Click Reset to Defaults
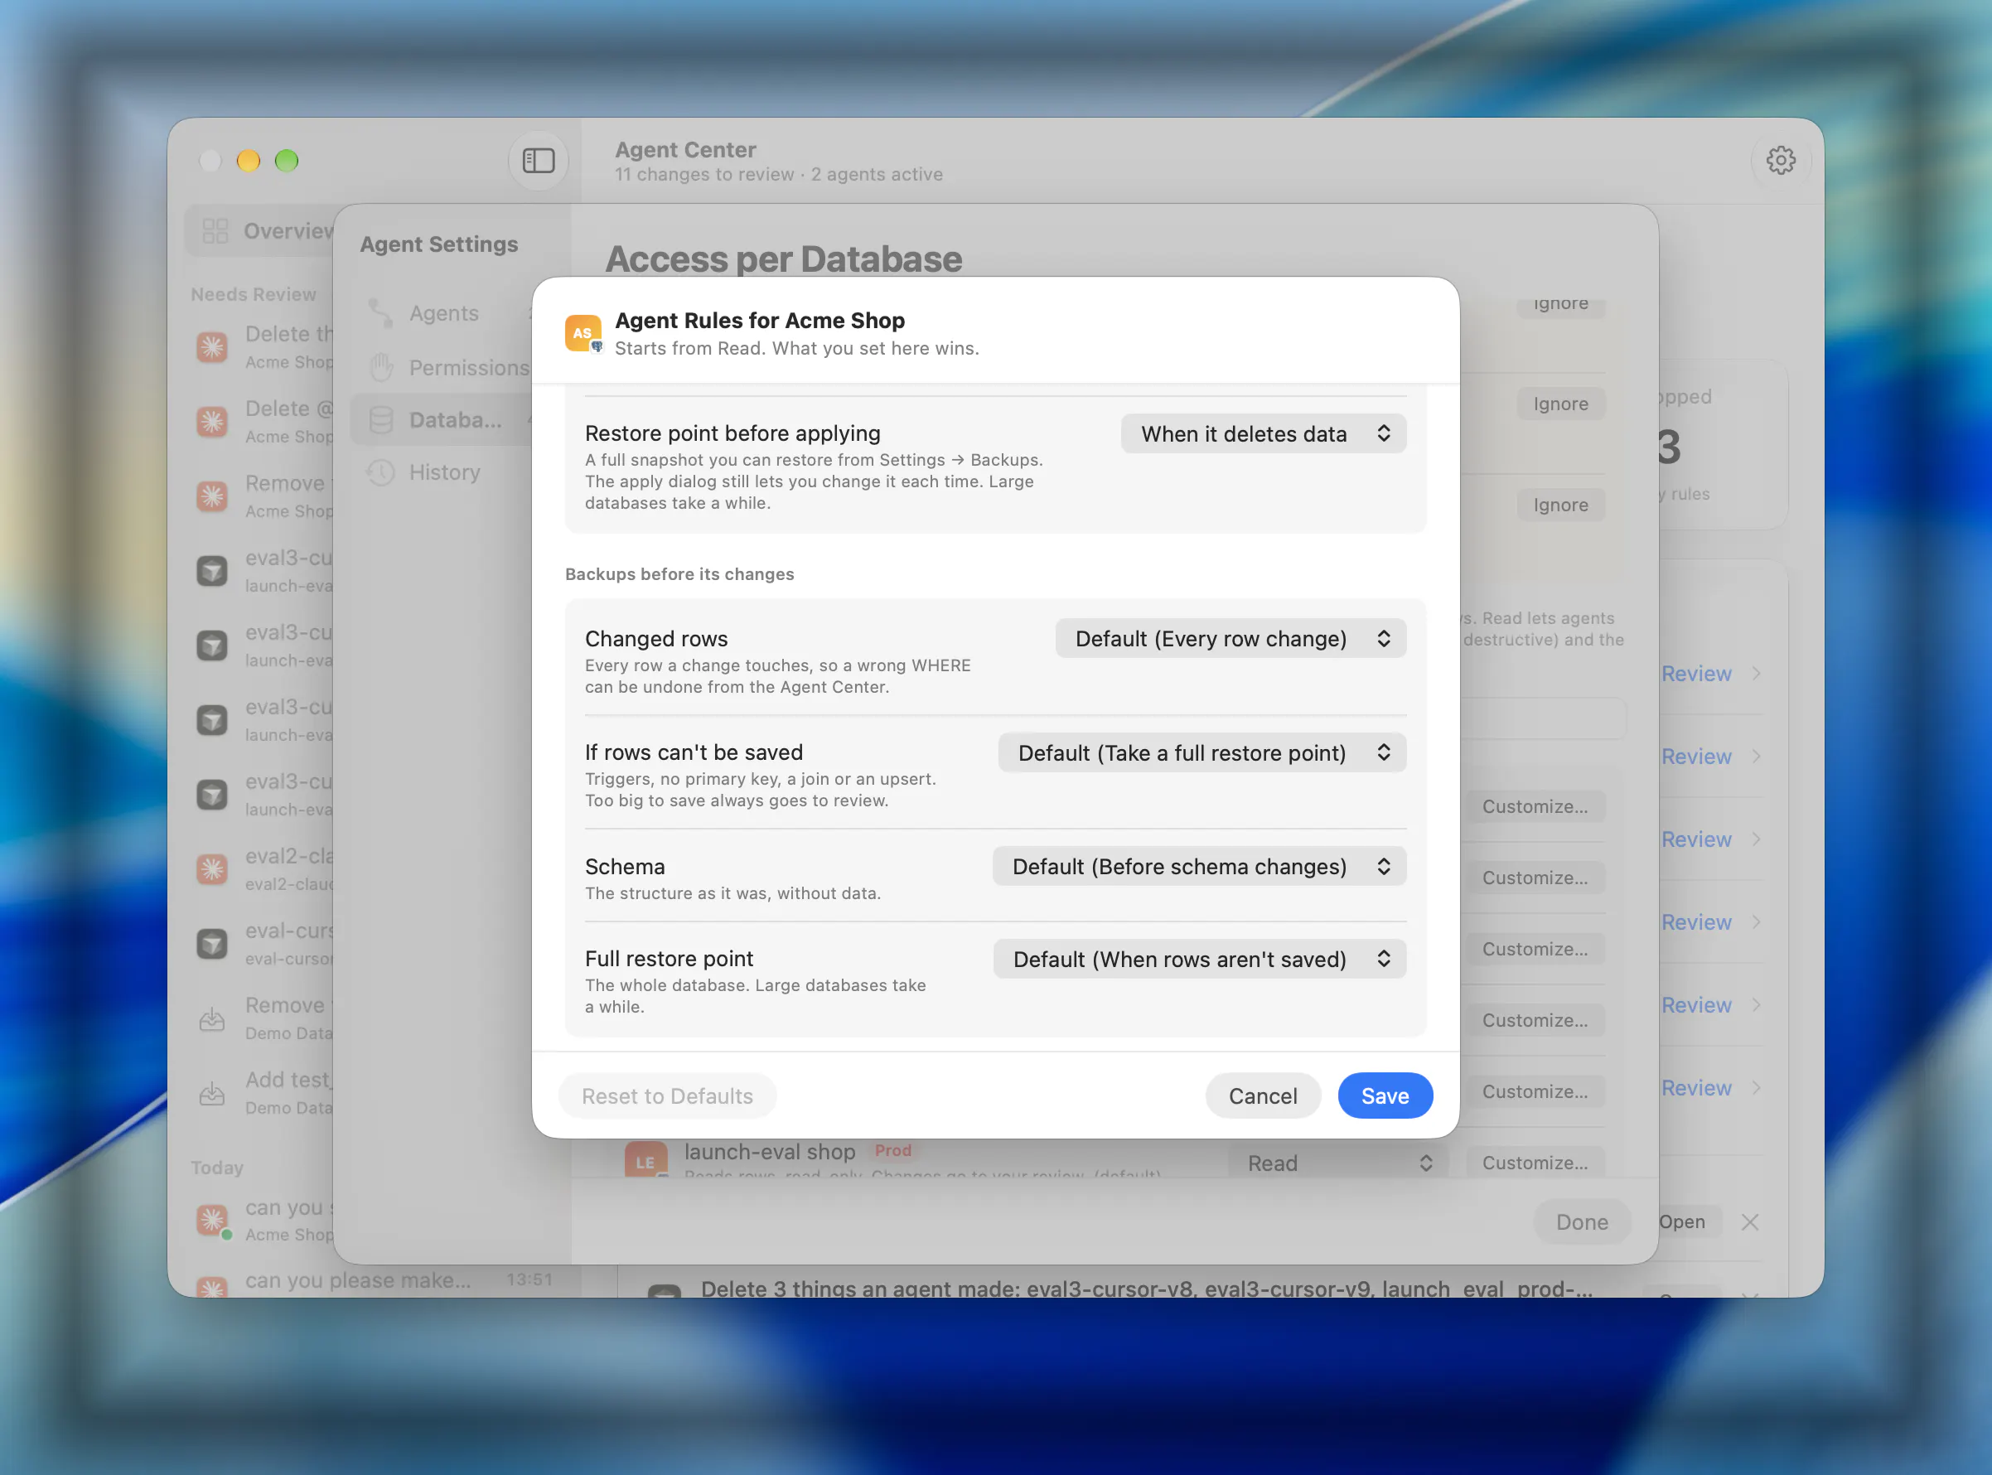 tap(667, 1096)
